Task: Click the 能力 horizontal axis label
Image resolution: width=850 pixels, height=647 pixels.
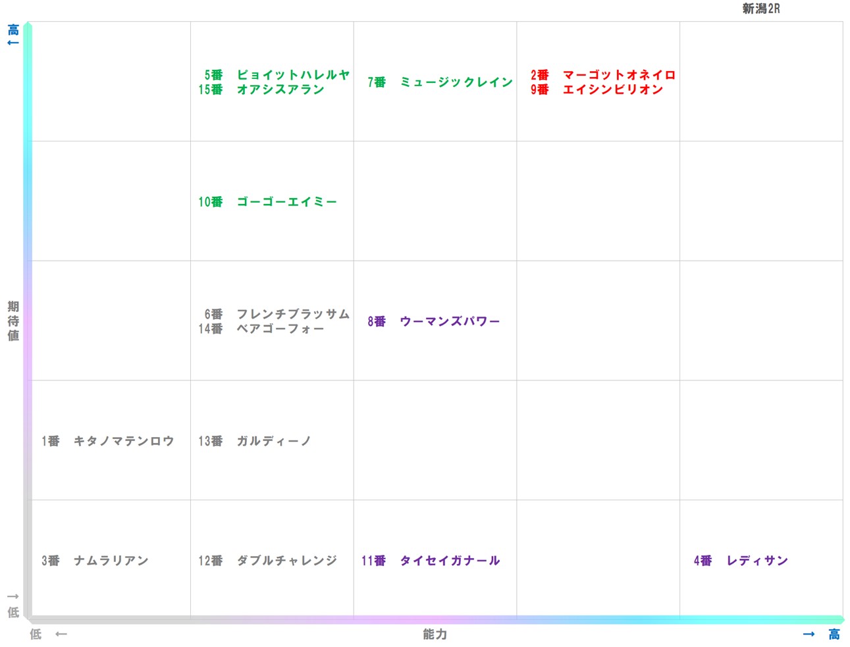Action: click(435, 634)
